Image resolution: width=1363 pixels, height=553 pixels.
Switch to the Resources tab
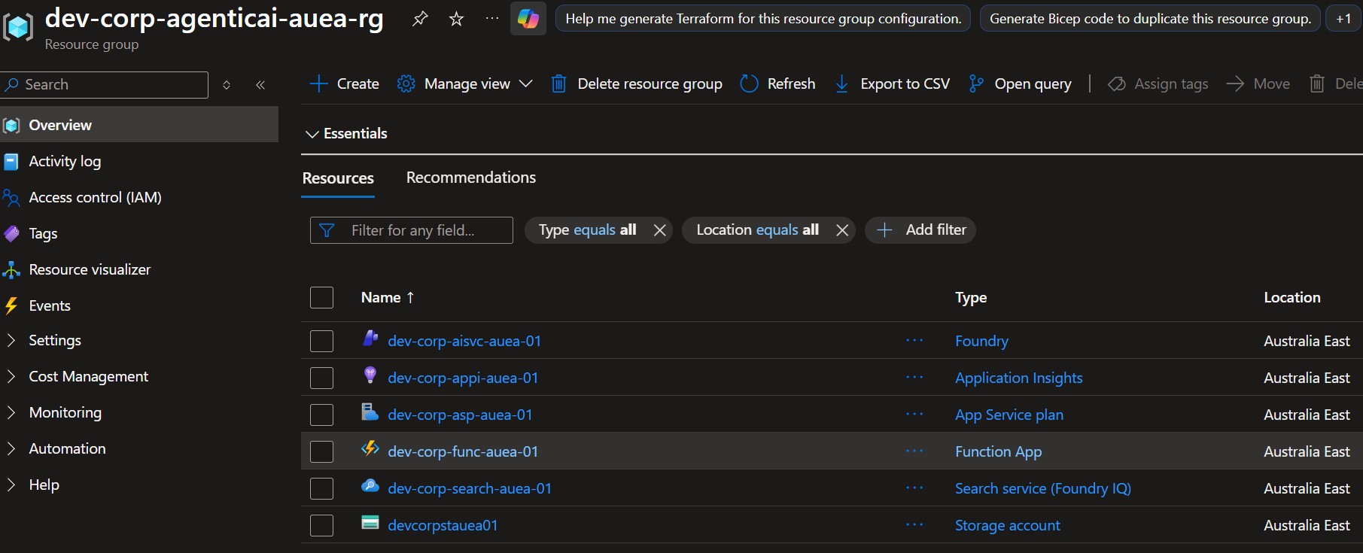tap(338, 178)
